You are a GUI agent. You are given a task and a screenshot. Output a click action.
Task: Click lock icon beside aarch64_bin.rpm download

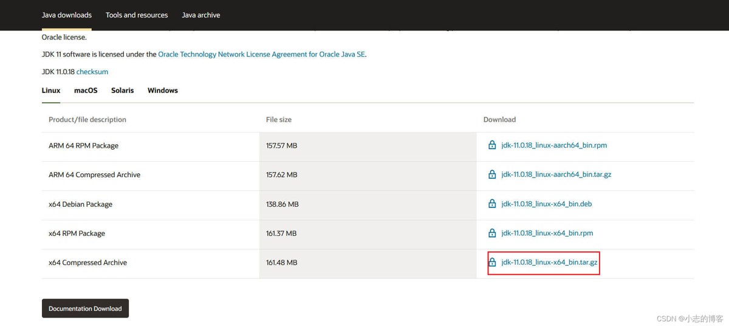coord(492,145)
